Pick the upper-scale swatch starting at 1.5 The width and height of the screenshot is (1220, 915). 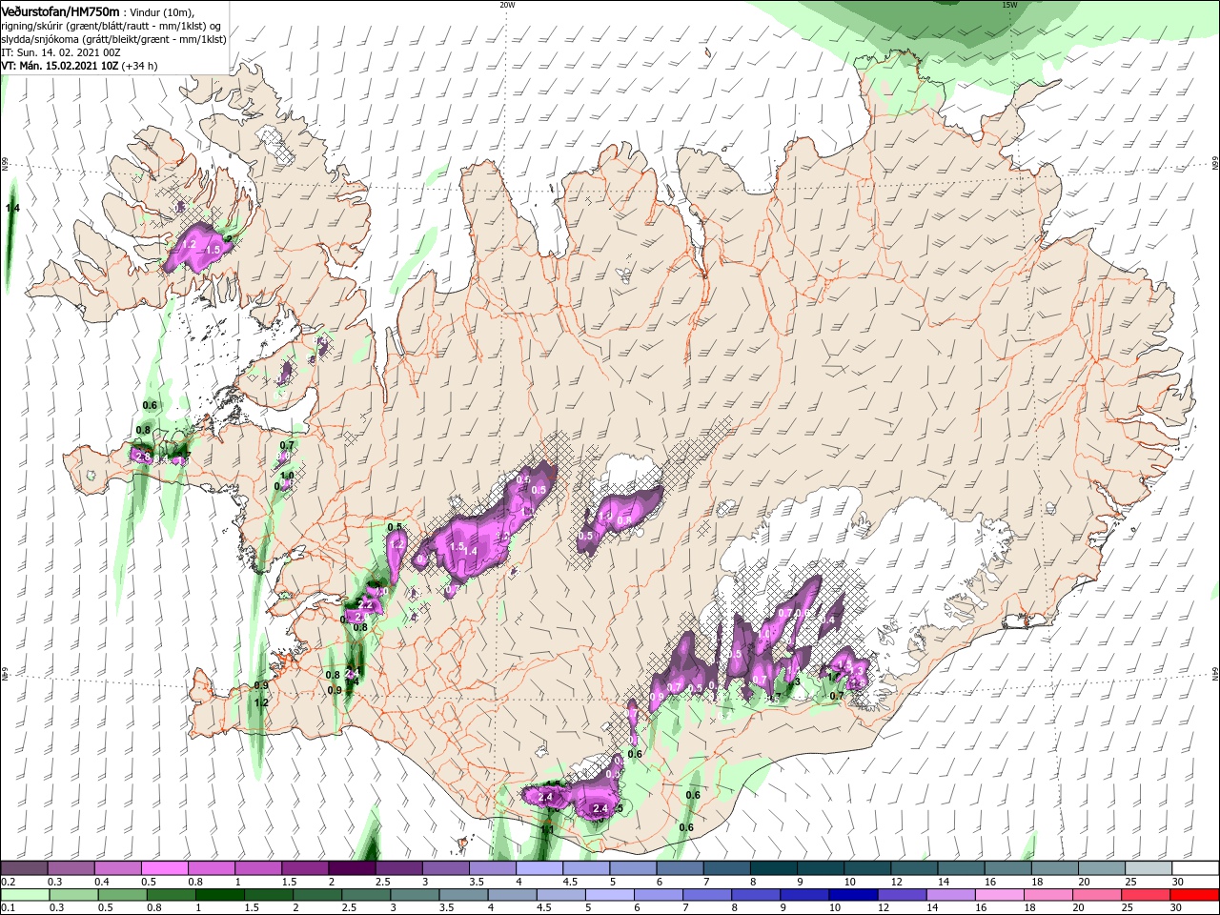tap(305, 868)
